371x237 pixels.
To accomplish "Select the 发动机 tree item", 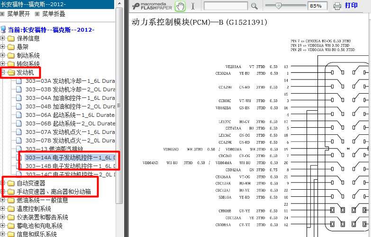I will tap(25, 72).
